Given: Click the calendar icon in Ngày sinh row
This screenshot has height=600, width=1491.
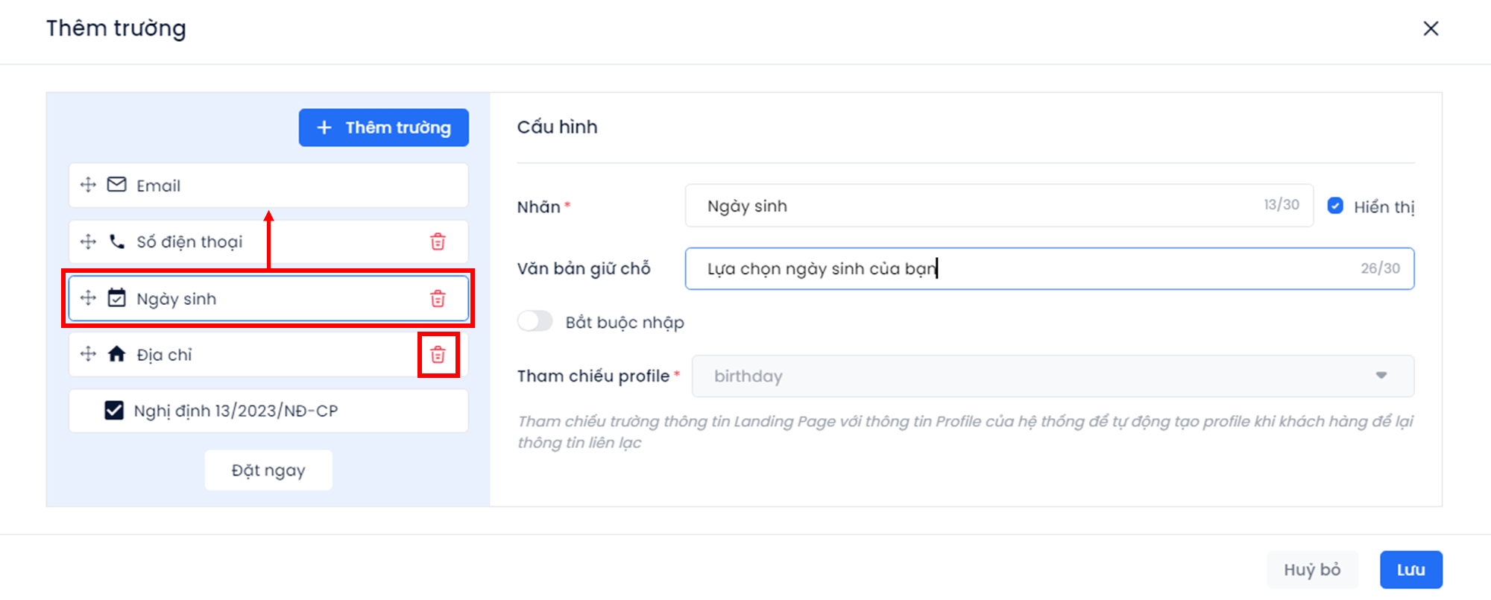Looking at the screenshot, I should coord(117,298).
